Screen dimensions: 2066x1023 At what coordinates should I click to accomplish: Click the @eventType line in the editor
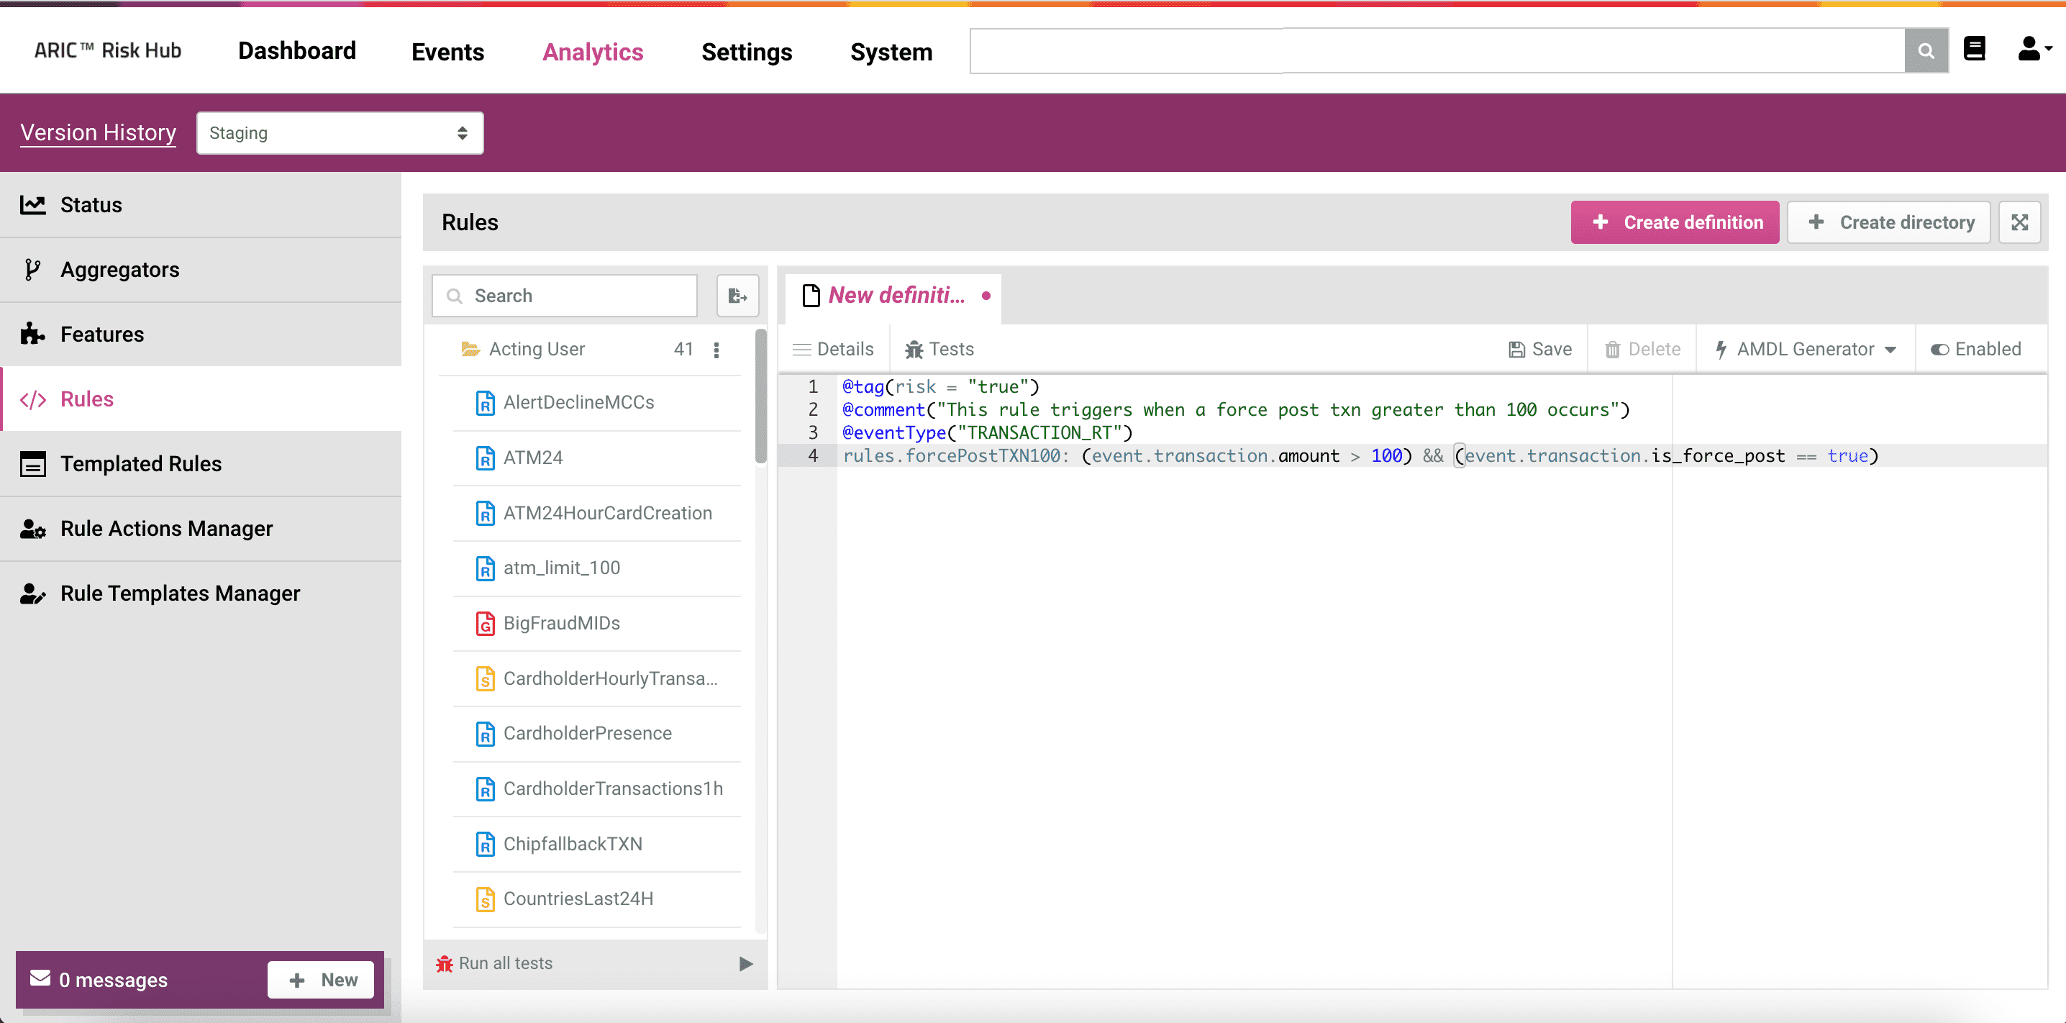click(x=987, y=433)
